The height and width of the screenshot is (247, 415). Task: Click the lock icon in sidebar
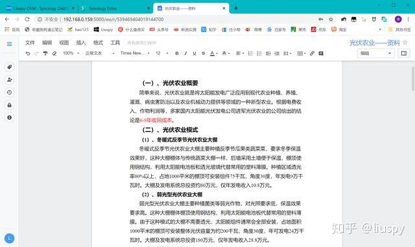click(x=10, y=105)
